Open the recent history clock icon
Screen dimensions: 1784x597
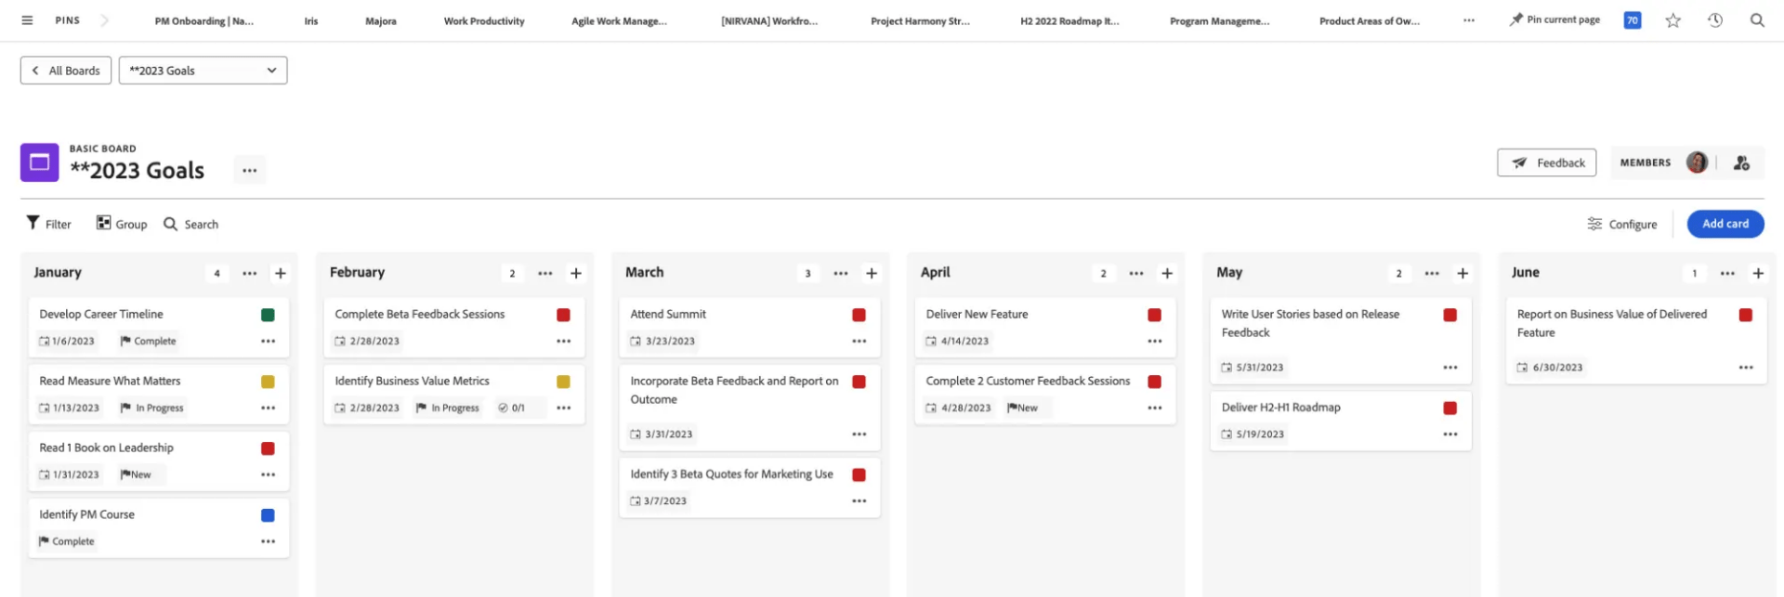coord(1714,20)
